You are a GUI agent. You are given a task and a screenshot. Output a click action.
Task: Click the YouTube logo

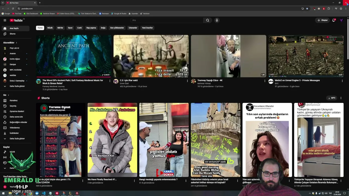click(x=16, y=20)
